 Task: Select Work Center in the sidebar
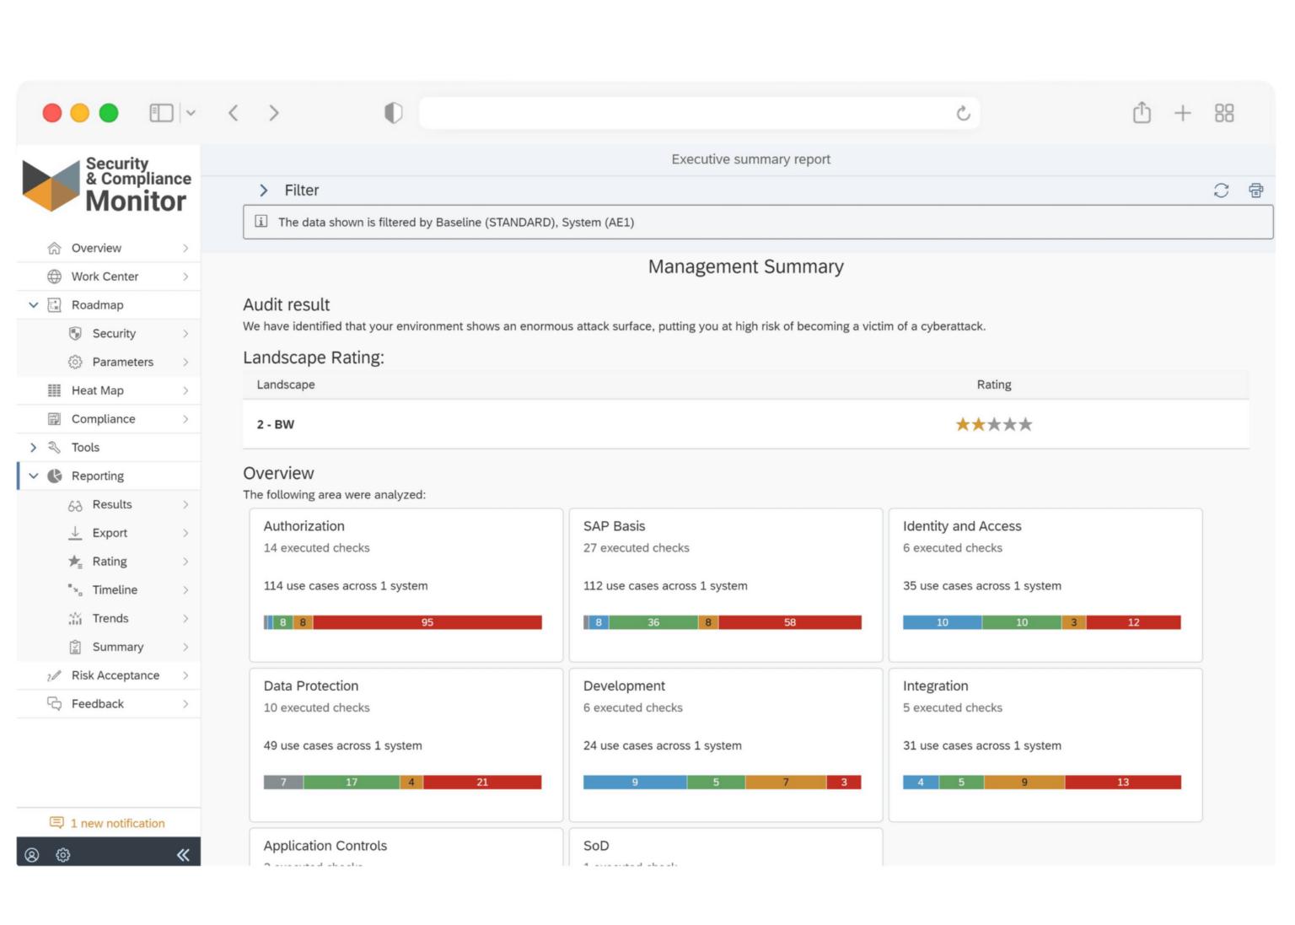point(105,276)
